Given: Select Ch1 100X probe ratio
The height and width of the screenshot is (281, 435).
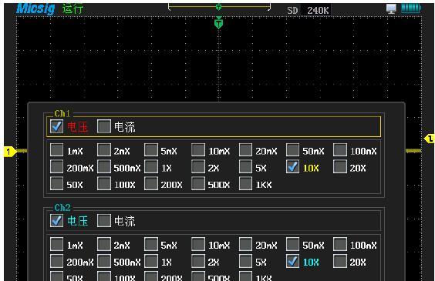Looking at the screenshot, I should click(104, 183).
